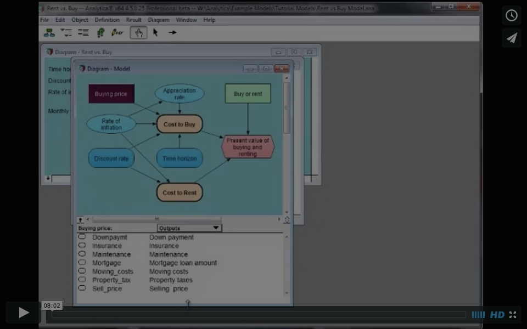Click the Cost to Buy node

(x=180, y=124)
